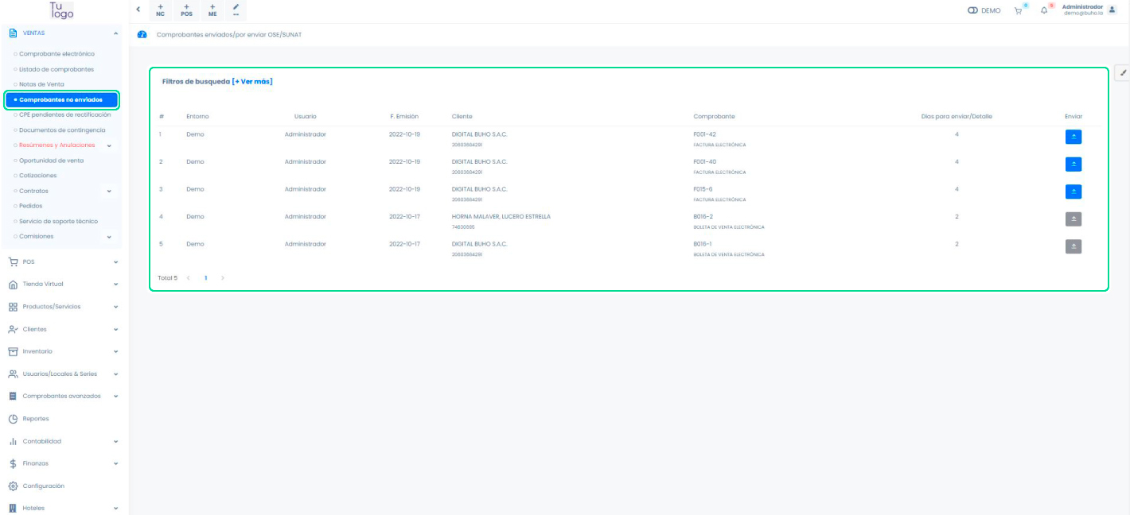Expand Resúmenes y Anulaciones submenu

(x=109, y=145)
